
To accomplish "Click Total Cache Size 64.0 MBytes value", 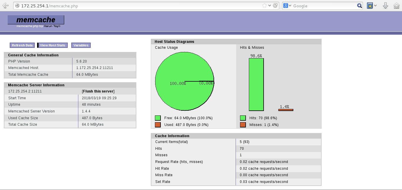I will point(93,125).
